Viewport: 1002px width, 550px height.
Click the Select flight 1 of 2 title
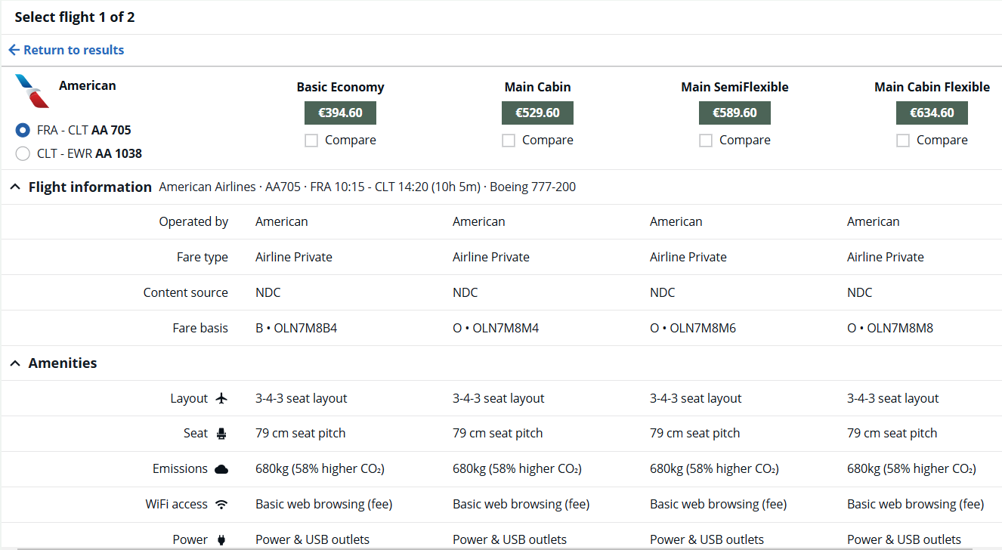point(75,17)
